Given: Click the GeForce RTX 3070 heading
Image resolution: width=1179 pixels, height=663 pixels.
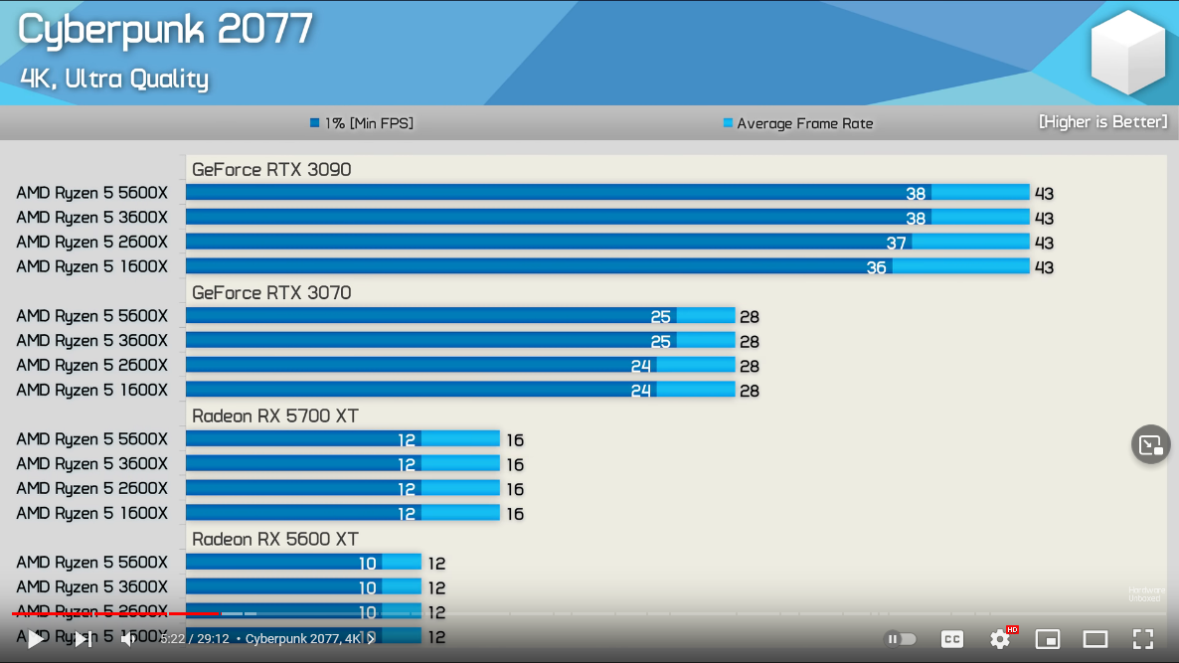Looking at the screenshot, I should coord(271,293).
